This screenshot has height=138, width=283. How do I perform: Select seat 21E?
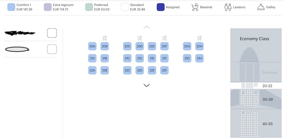coord(152,58)
